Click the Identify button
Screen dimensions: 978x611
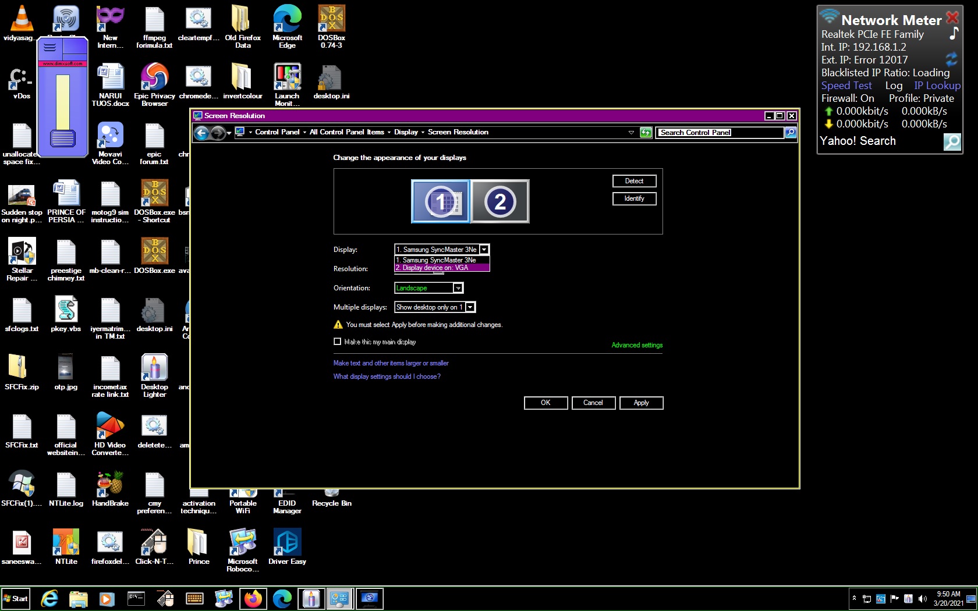tap(634, 198)
